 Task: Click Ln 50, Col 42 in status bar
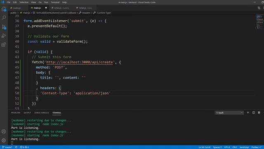[205, 147]
